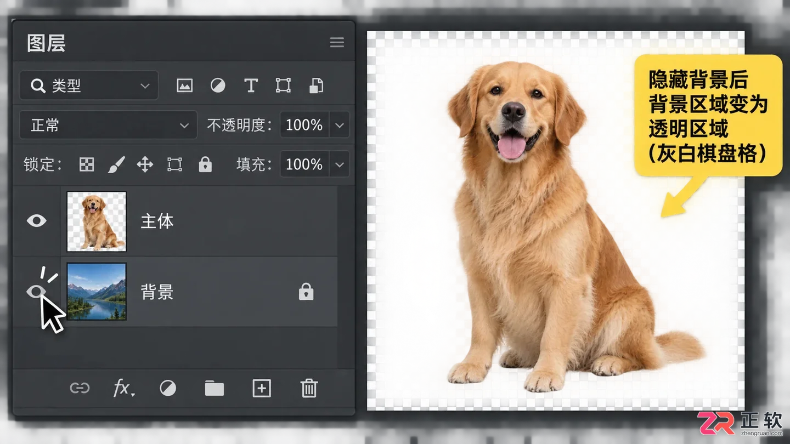Open the 类型 filter dropdown
Viewport: 790px width, 444px height.
click(x=89, y=86)
